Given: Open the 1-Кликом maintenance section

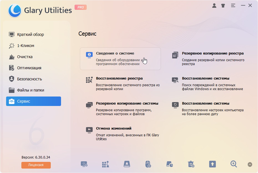Looking at the screenshot, I should 34,46.
